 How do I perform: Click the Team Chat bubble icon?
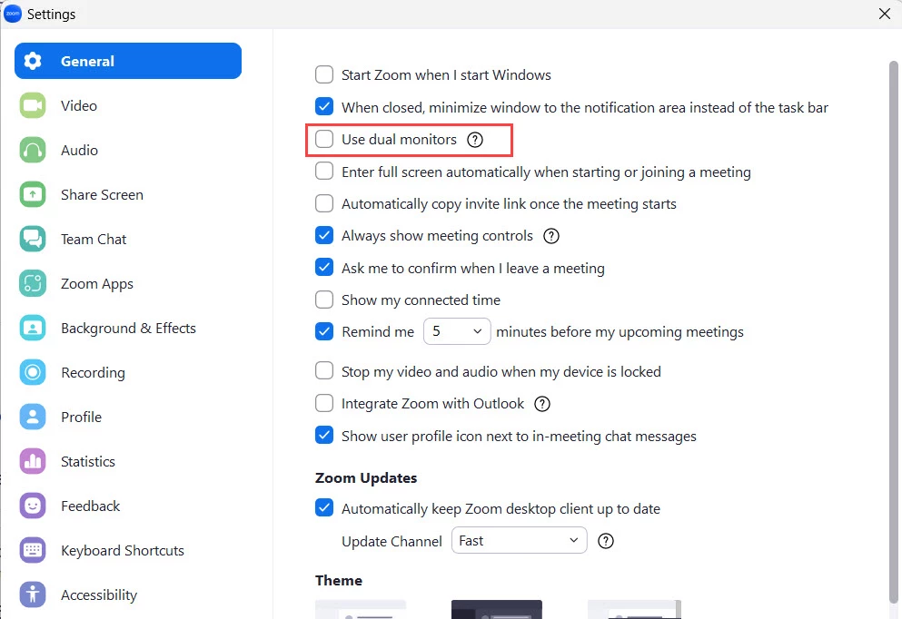point(33,239)
